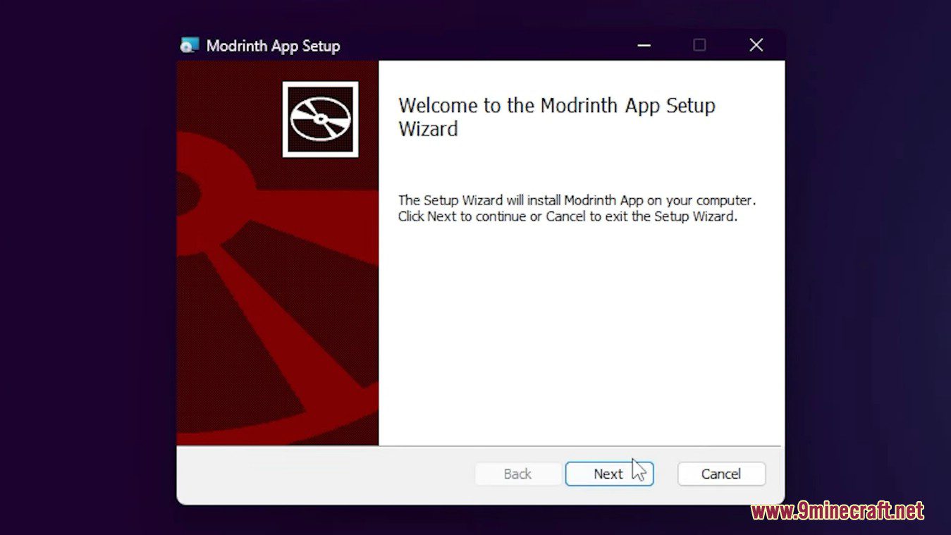Minimize the Modrinth App Setup window
Viewport: 951px width, 535px height.
click(x=644, y=45)
